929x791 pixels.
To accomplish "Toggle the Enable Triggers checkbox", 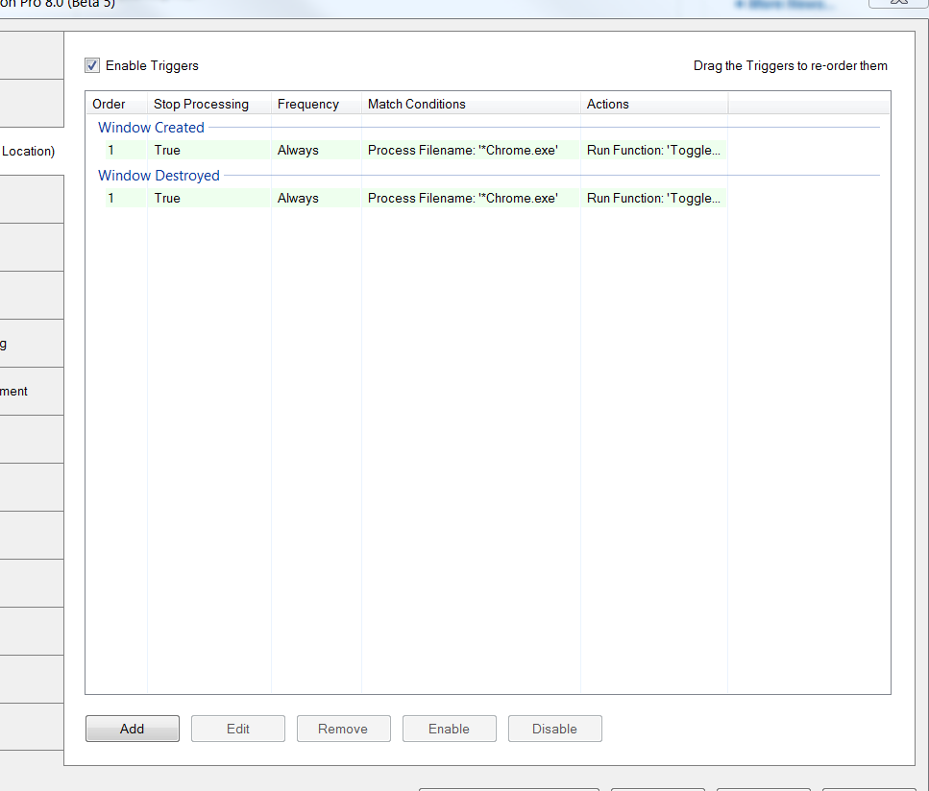I will click(92, 65).
